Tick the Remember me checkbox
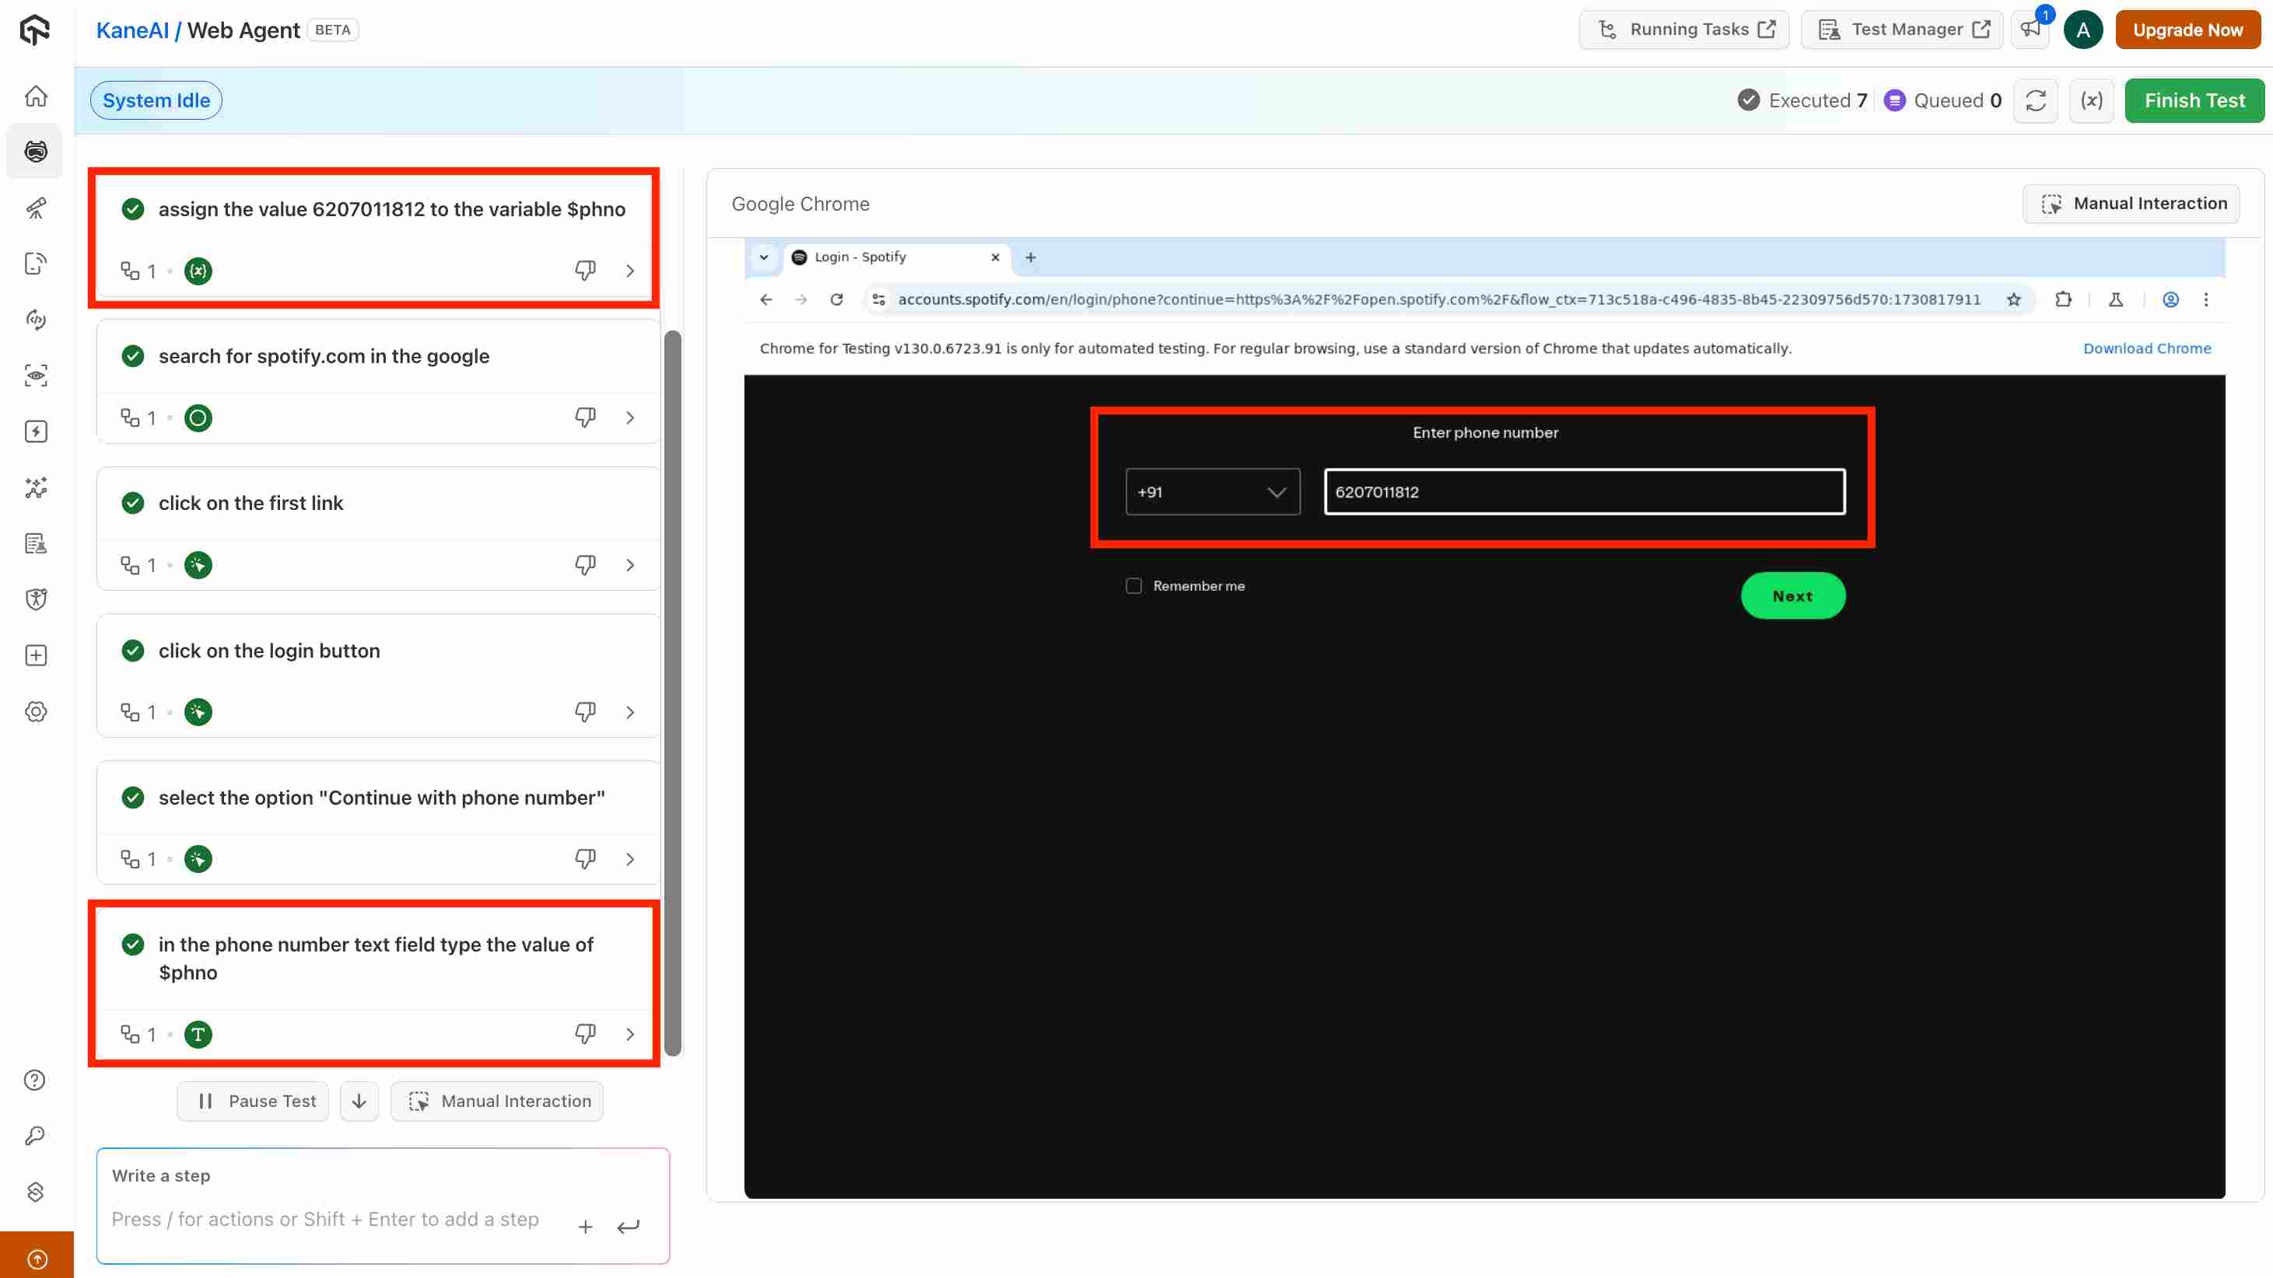2273x1278 pixels. pos(1134,585)
